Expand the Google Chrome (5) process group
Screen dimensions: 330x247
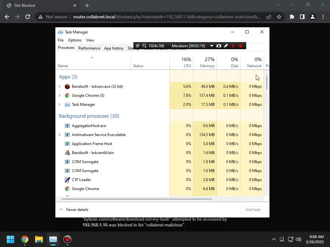pos(60,95)
